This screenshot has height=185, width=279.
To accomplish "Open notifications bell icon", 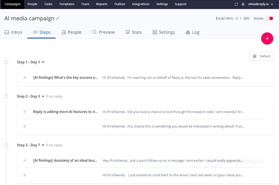I will point(243,4).
